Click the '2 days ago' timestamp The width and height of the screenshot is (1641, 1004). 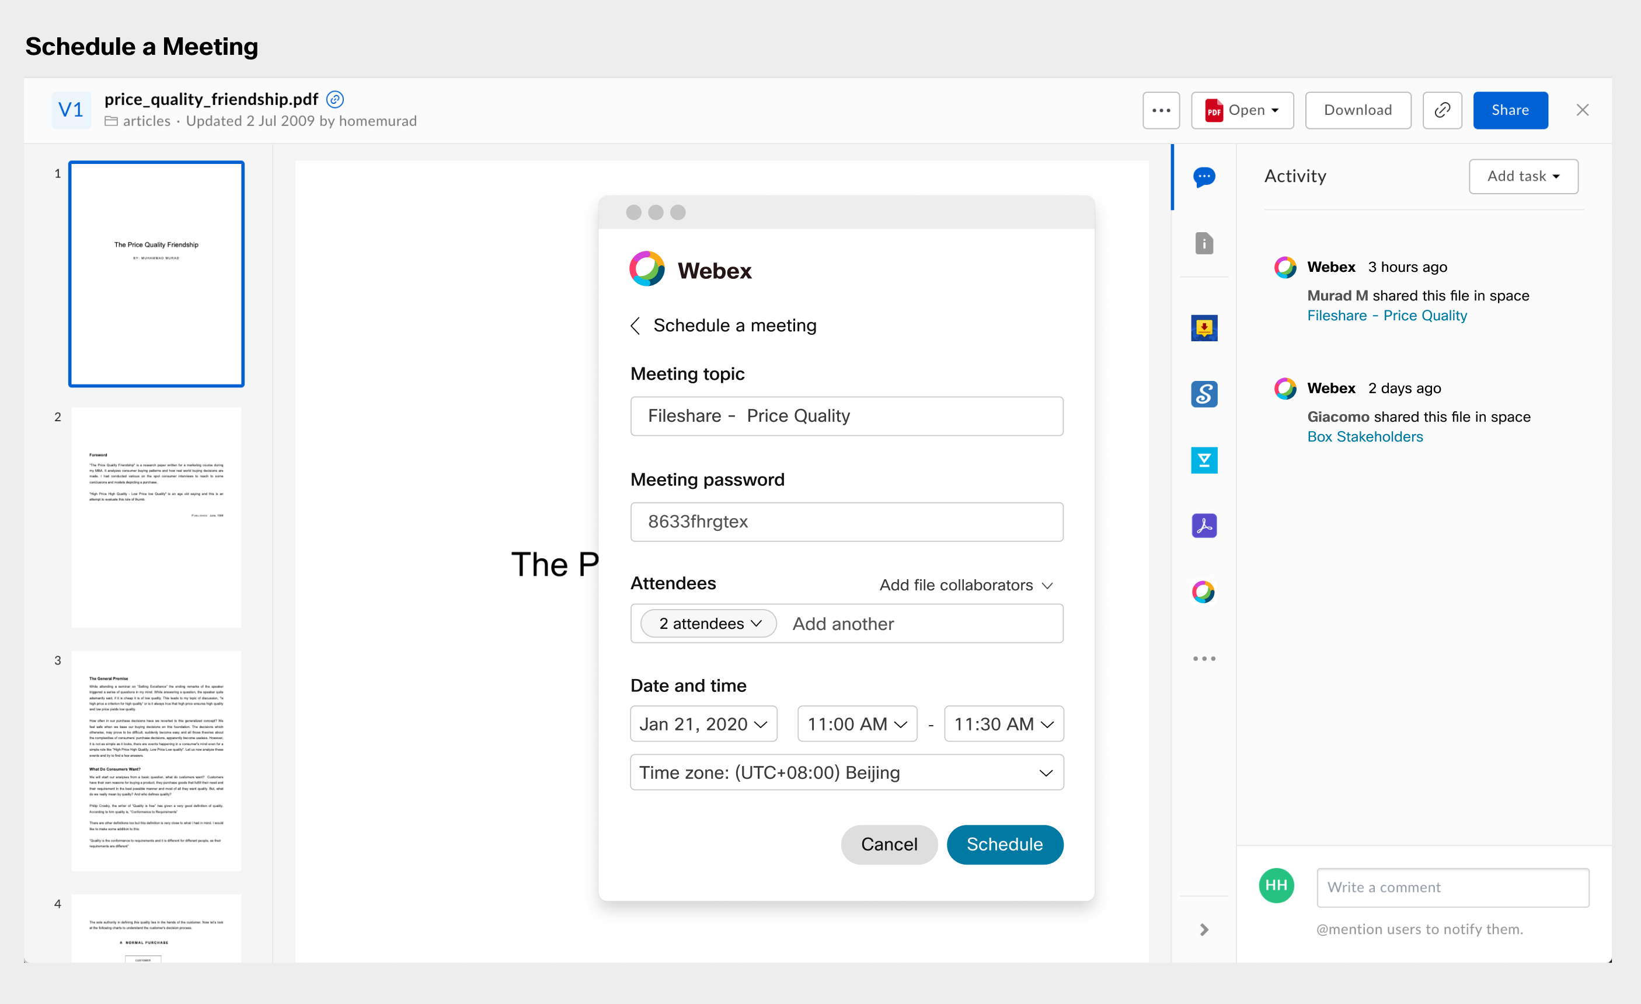(x=1405, y=388)
